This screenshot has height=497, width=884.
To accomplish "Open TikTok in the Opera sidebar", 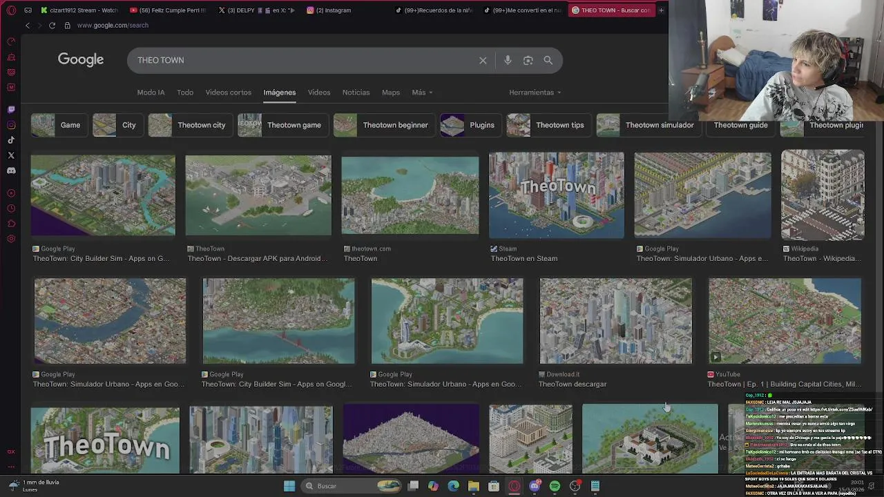I will 11,140.
